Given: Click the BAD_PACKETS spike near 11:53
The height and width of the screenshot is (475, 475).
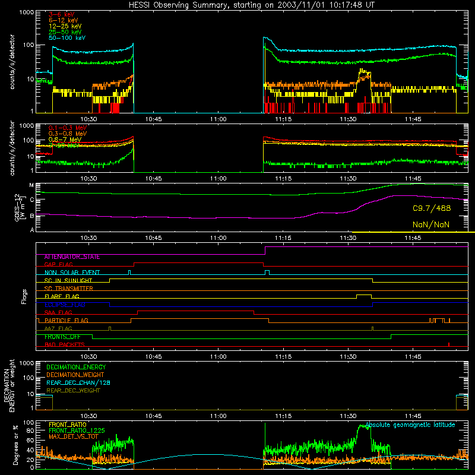Looking at the screenshot, I should pos(449,344).
